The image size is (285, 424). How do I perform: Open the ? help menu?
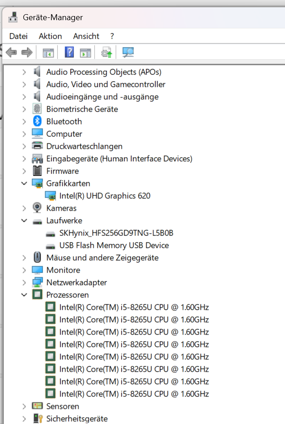(112, 36)
